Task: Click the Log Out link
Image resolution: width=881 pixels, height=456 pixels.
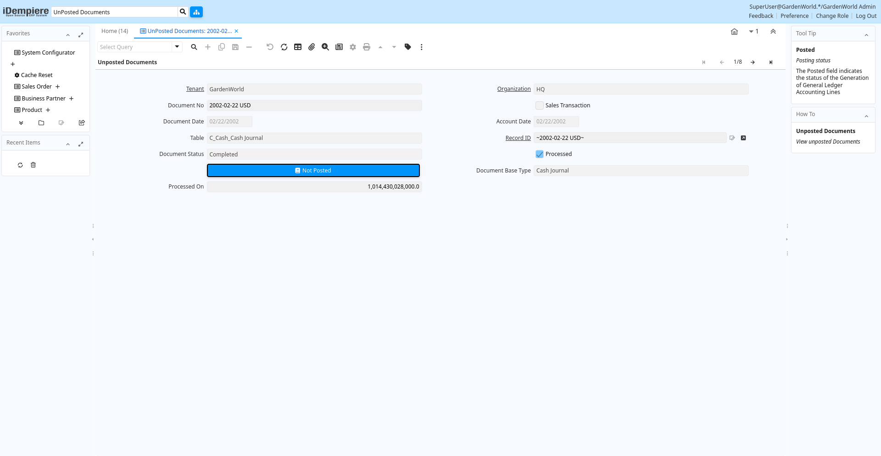Action: coord(866,16)
